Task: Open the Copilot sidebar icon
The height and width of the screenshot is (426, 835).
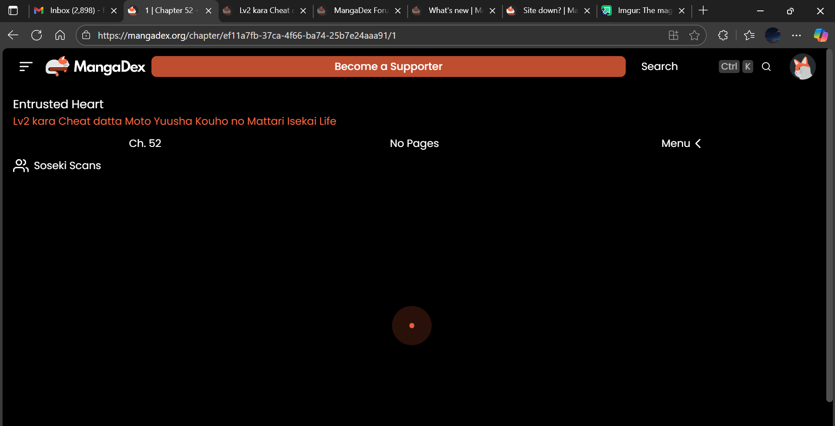Action: 821,36
